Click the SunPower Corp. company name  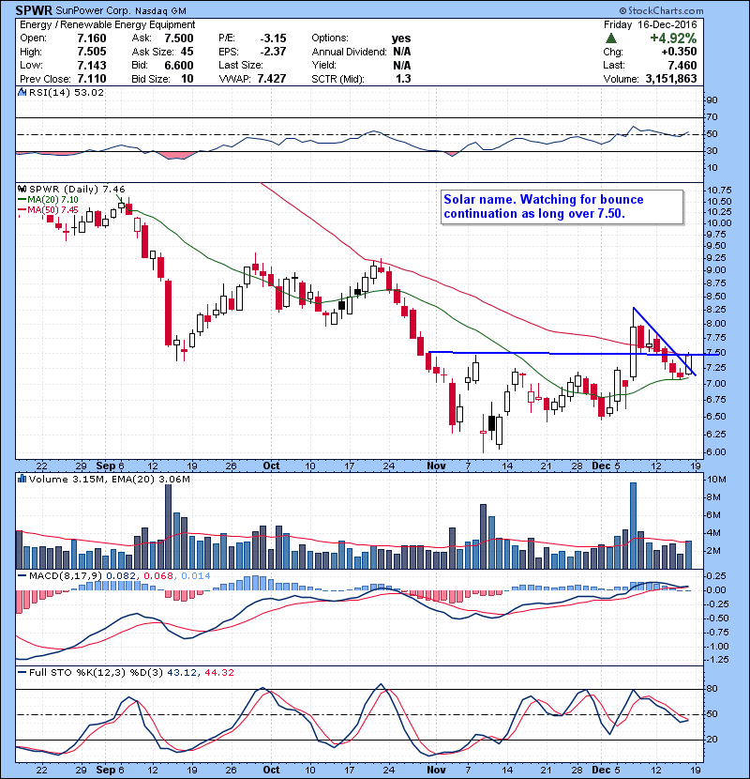[93, 10]
